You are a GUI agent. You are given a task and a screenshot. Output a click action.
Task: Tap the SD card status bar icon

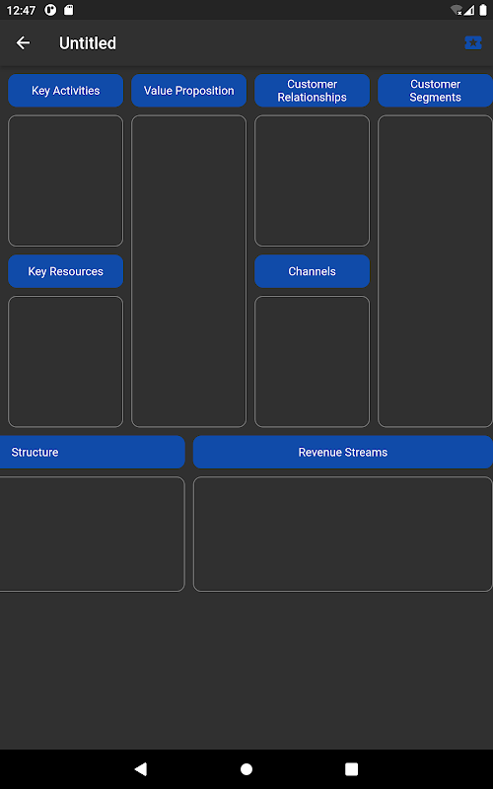pyautogui.click(x=69, y=10)
